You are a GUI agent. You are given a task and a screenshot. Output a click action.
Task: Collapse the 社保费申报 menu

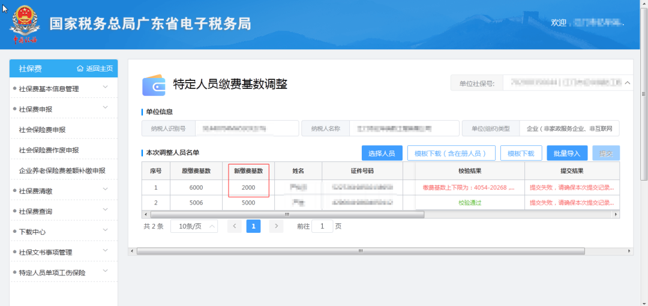(64, 109)
